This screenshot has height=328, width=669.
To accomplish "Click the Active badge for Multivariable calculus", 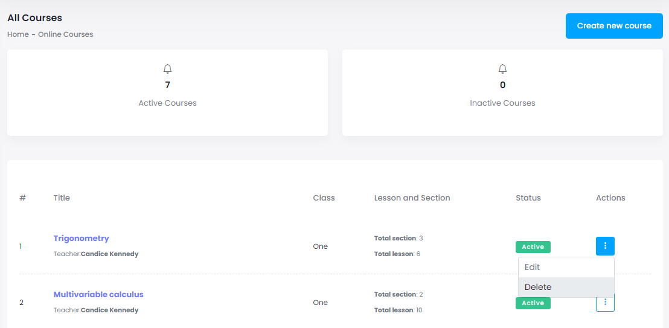I will pos(533,303).
